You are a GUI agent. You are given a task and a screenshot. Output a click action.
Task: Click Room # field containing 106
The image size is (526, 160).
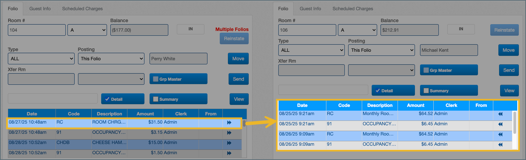click(307, 30)
